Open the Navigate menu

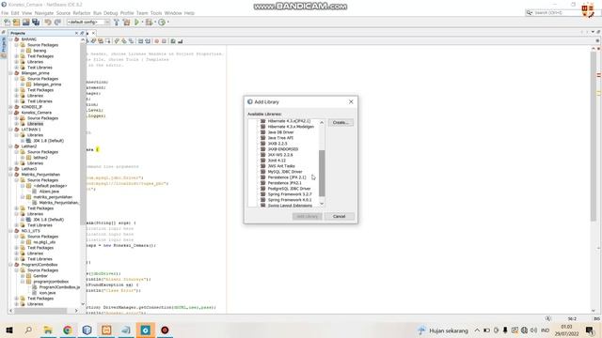[44, 13]
